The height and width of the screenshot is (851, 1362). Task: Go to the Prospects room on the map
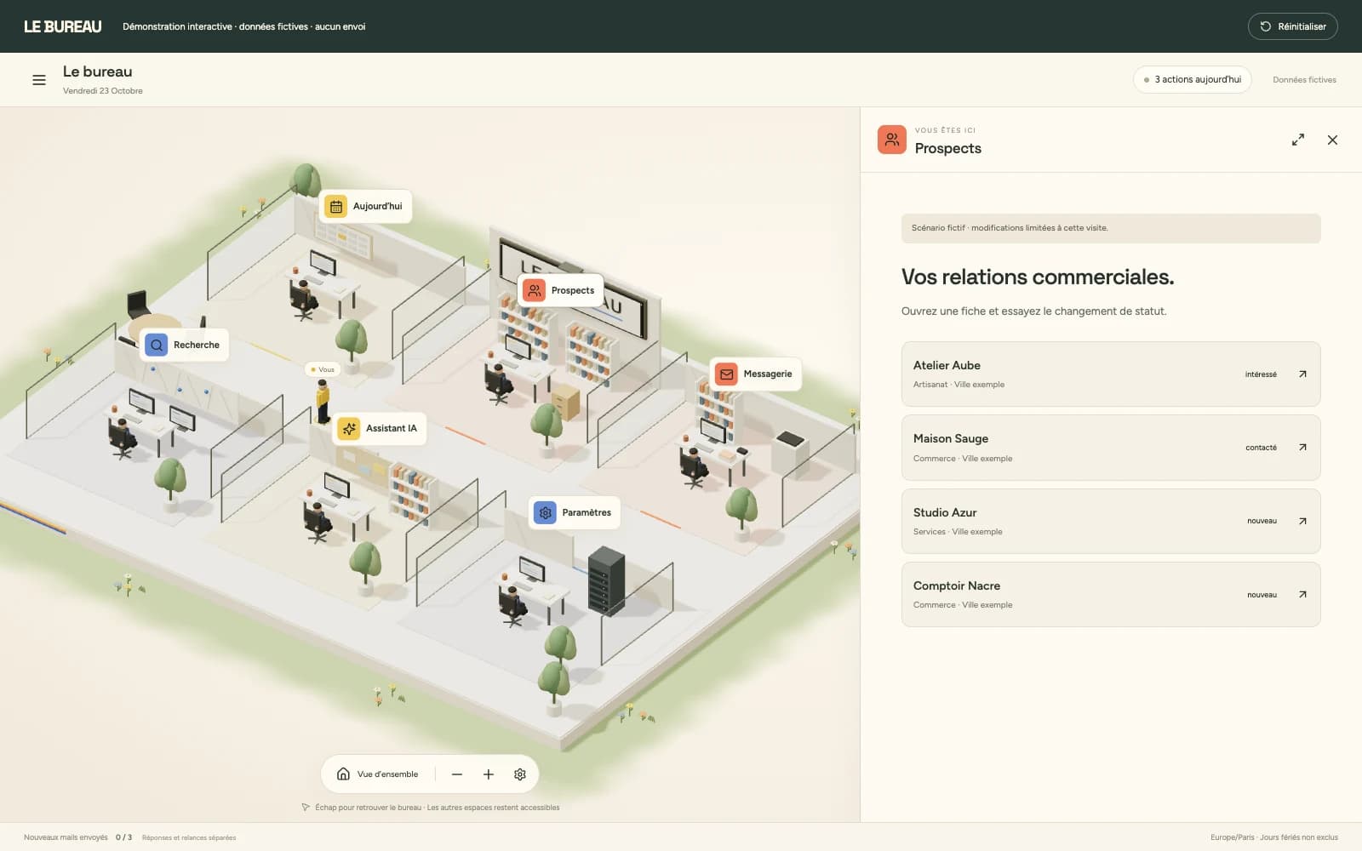(560, 290)
